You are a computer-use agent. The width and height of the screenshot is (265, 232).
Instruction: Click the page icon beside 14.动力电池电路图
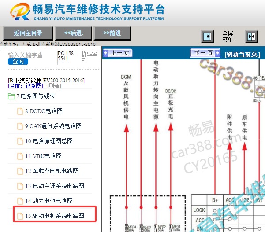20,201
